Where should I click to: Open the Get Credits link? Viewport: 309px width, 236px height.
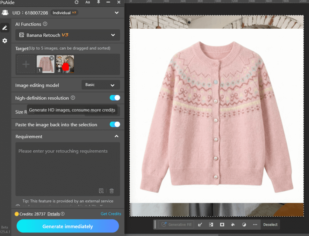[111, 214]
